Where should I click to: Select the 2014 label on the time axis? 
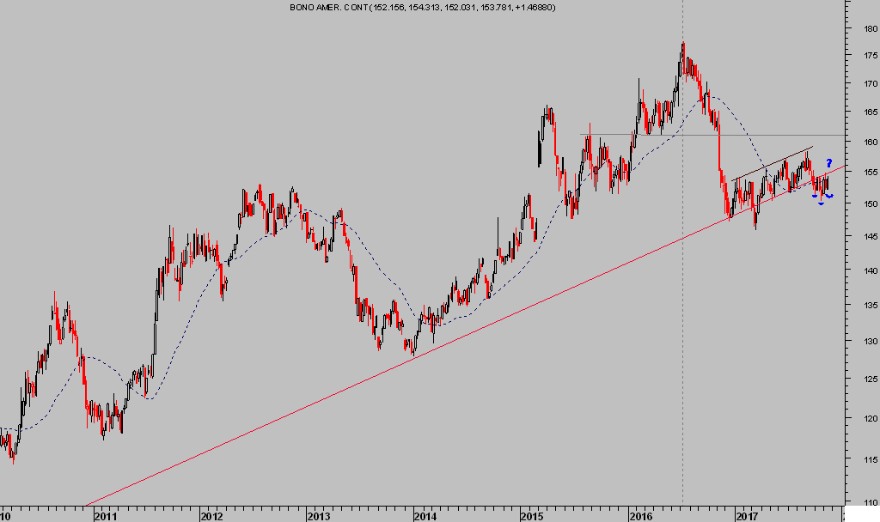click(425, 516)
